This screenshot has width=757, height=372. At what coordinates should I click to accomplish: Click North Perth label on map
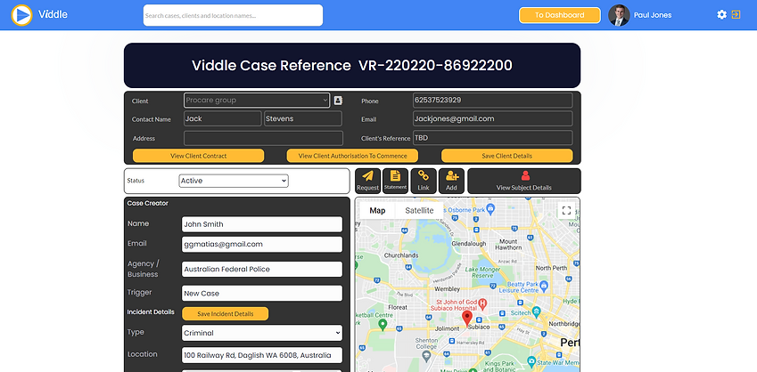point(551,268)
